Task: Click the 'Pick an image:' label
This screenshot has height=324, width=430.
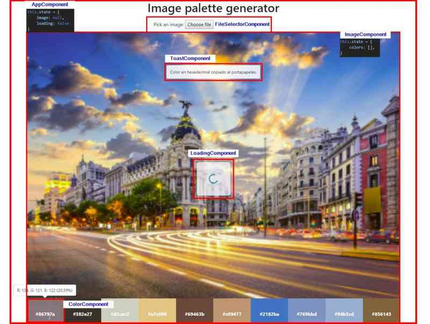Action: tap(168, 24)
